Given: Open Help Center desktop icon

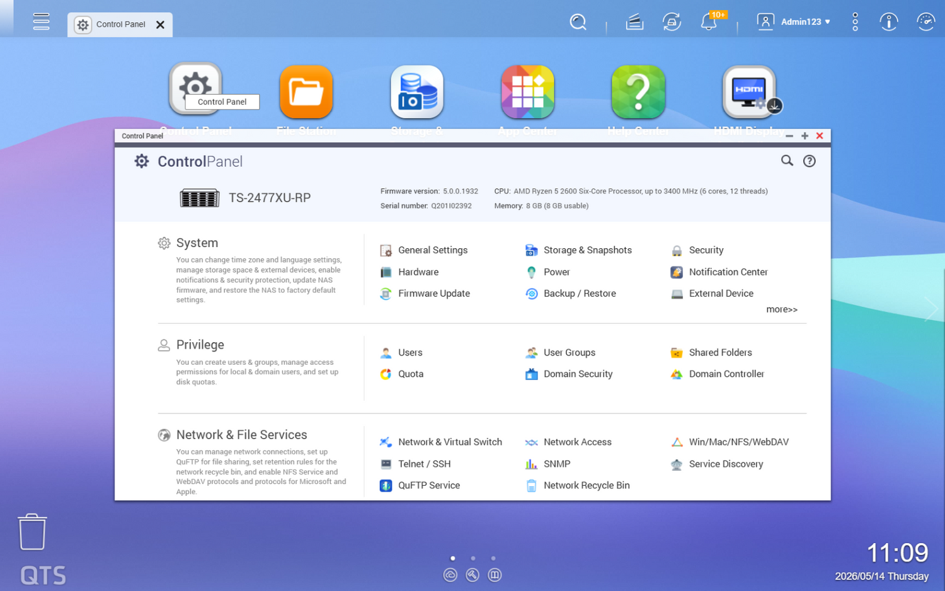Looking at the screenshot, I should tap(638, 92).
